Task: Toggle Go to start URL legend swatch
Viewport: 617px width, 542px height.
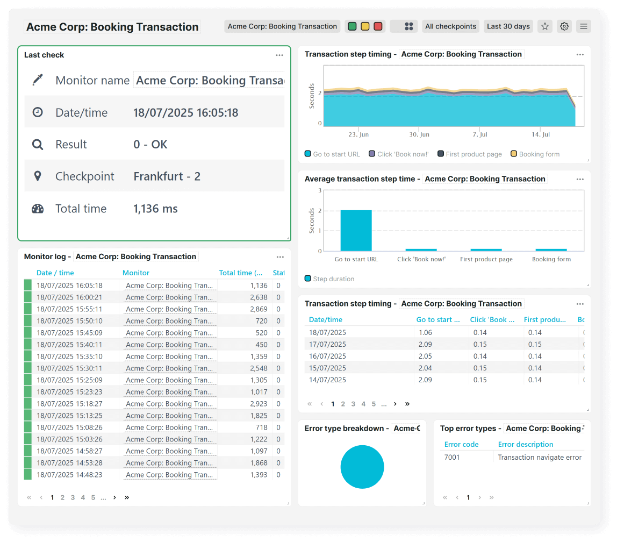Action: 308,154
